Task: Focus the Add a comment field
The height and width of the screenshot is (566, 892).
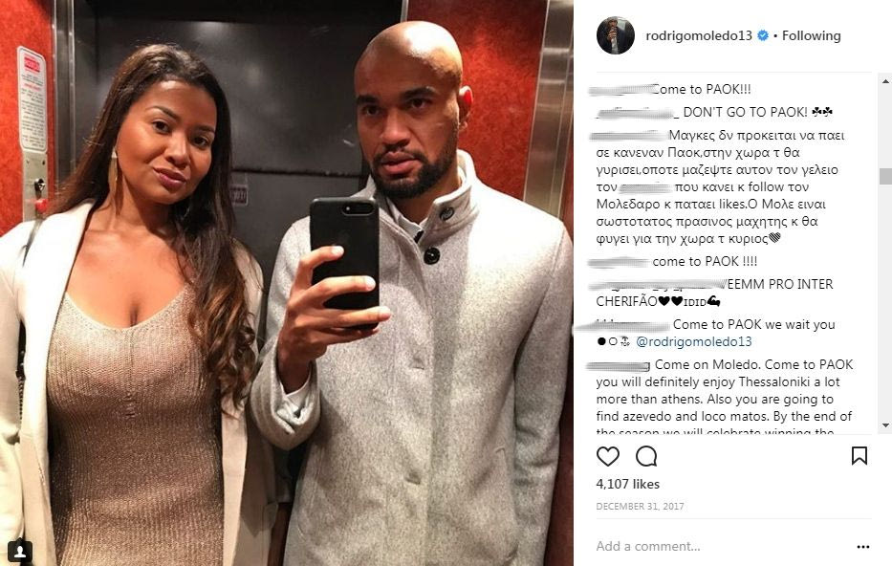Action: tap(723, 546)
